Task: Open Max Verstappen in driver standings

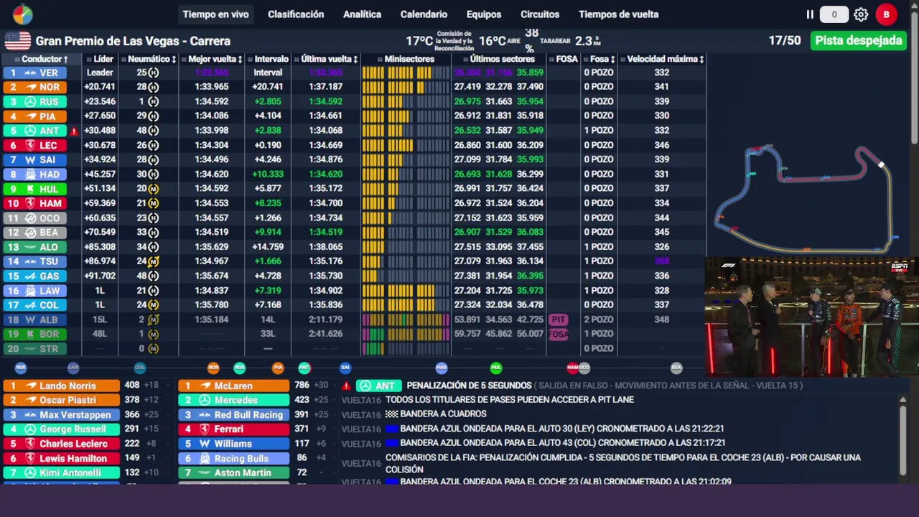Action: [61, 414]
